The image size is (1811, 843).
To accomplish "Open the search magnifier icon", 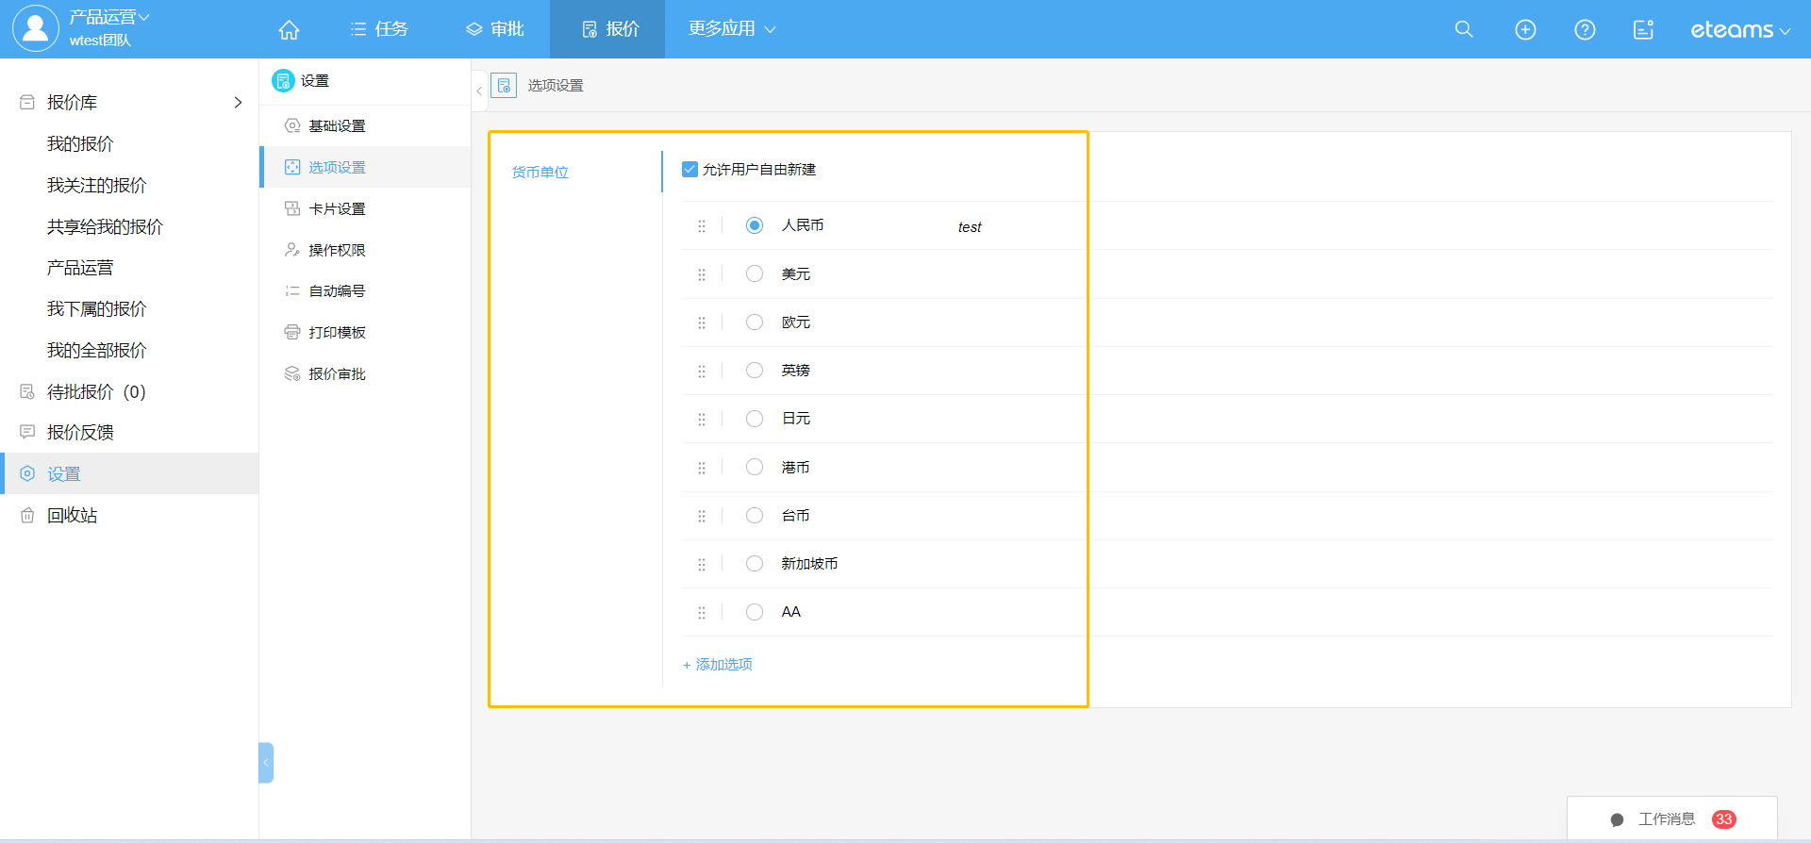I will click(x=1464, y=29).
